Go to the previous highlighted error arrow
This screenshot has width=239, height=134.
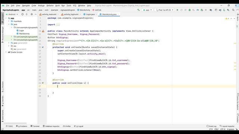[x=231, y=19]
